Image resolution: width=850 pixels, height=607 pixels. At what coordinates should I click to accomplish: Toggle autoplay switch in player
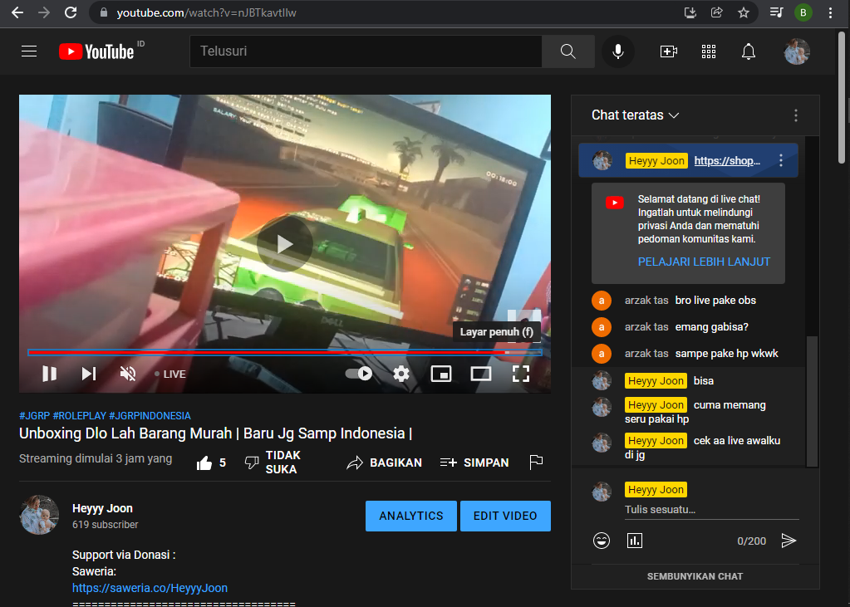[359, 374]
